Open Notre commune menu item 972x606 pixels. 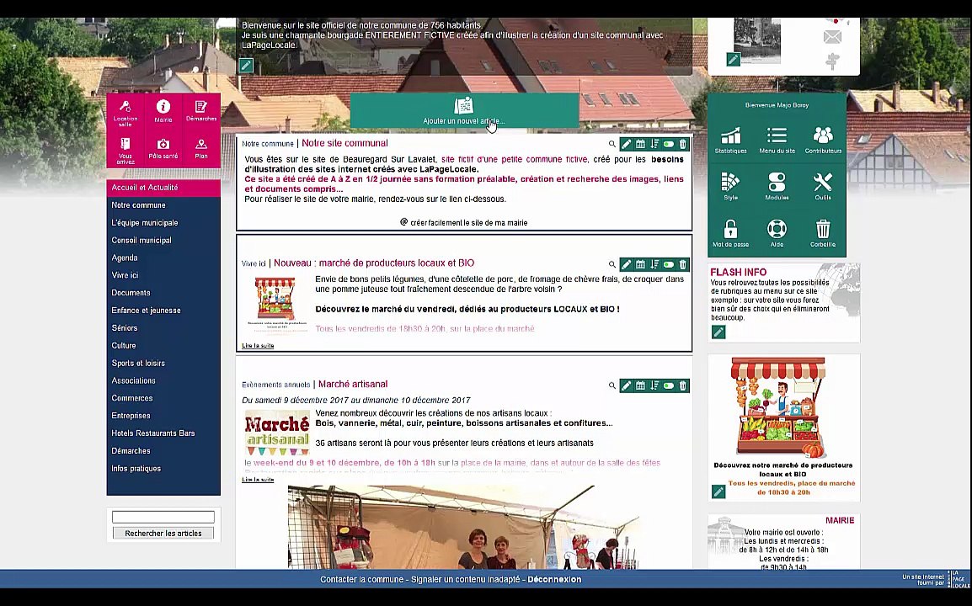coord(163,205)
